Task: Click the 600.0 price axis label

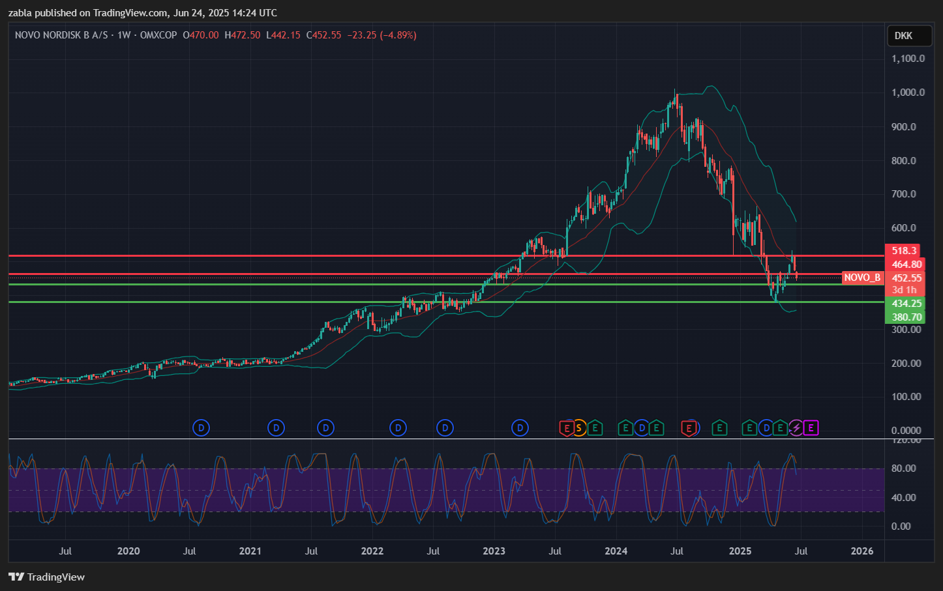Action: tap(904, 228)
